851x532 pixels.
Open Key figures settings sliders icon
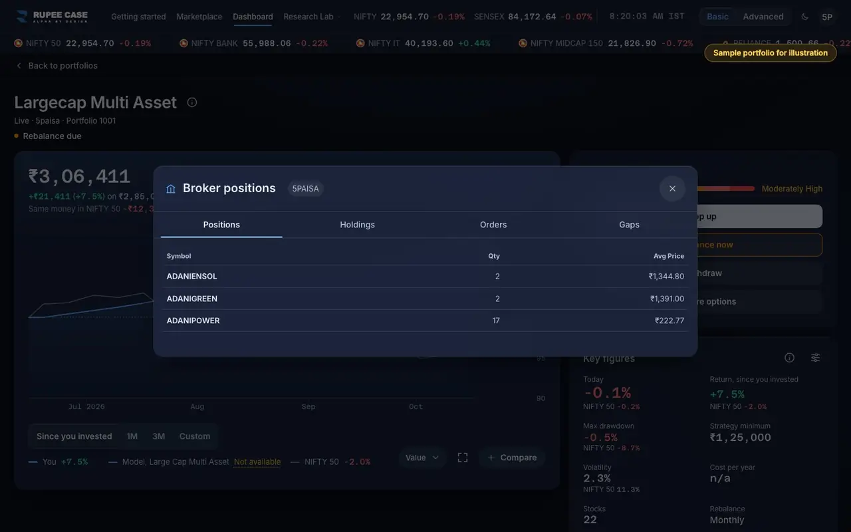point(815,358)
